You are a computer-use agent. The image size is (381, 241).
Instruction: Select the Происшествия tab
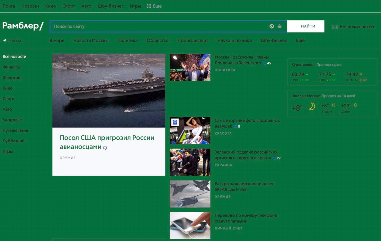coord(193,40)
